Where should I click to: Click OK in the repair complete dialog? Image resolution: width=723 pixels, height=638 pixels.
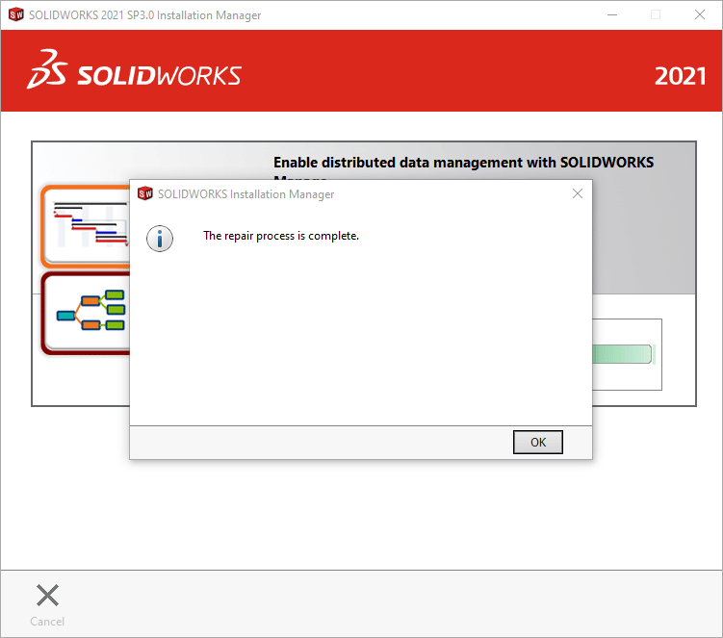[x=537, y=442]
